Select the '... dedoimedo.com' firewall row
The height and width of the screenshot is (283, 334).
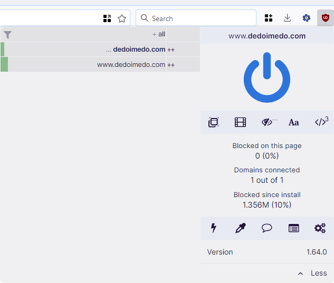pos(83,50)
